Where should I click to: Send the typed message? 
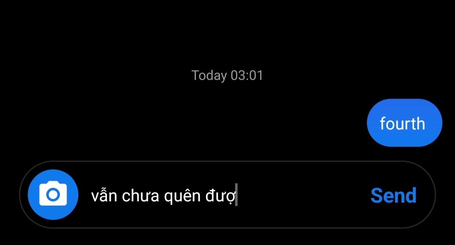(x=393, y=195)
